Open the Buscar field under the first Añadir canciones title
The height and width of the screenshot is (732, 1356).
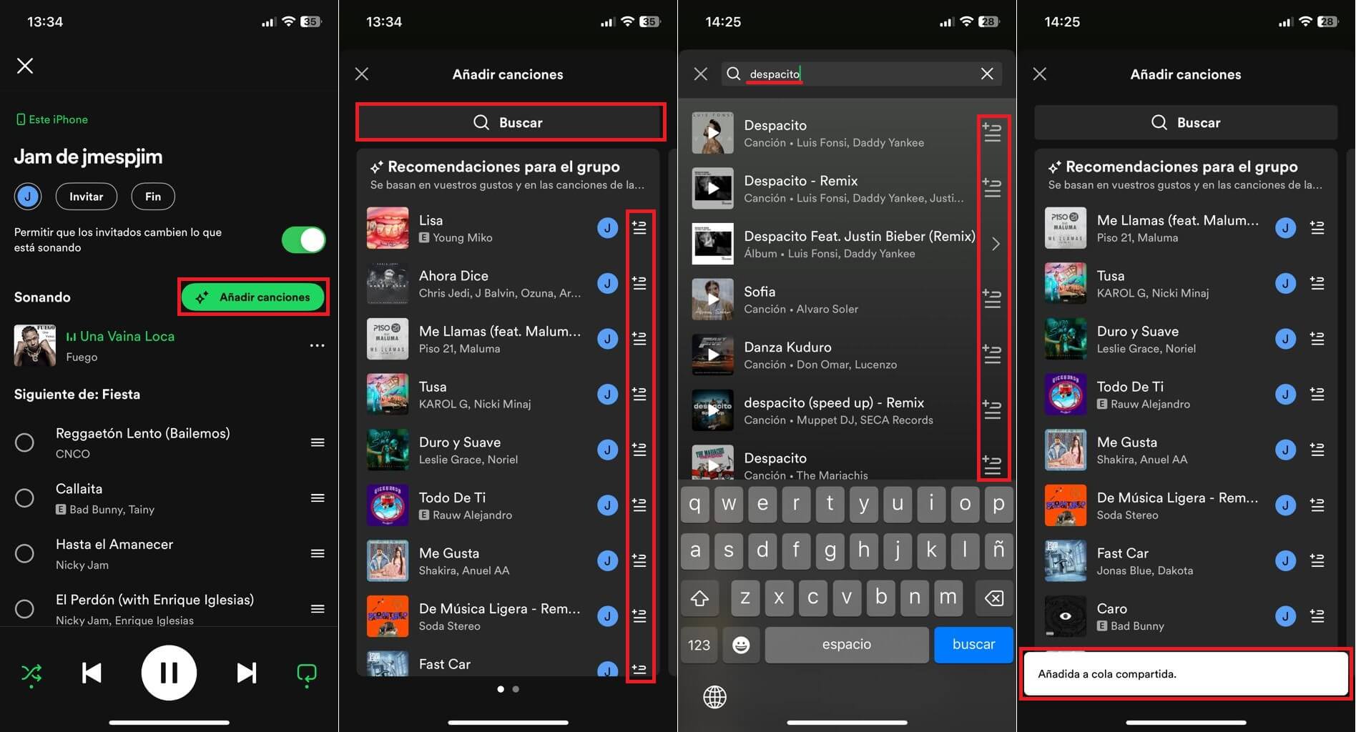509,122
